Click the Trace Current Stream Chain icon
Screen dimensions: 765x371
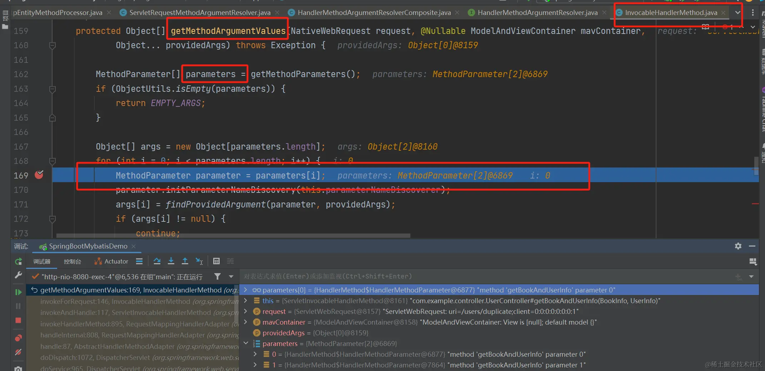(x=230, y=261)
